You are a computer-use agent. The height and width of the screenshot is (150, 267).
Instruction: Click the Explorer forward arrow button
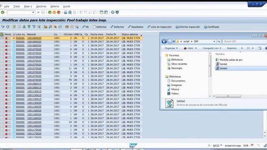click(170, 41)
